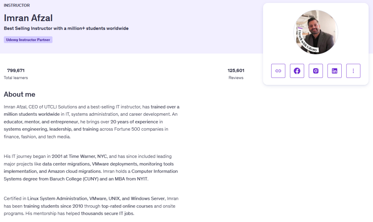The height and width of the screenshot is (222, 373).
Task: Click the About me heading
Action: point(20,95)
